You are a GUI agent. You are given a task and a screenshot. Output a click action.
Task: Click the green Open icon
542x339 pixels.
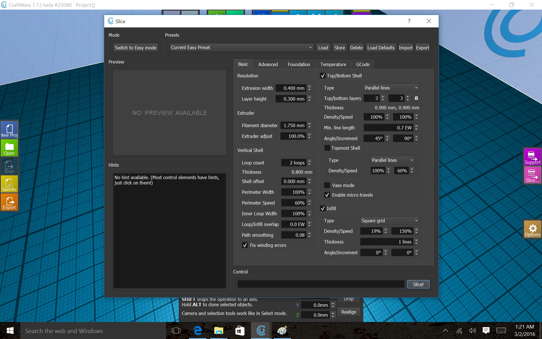(9, 148)
